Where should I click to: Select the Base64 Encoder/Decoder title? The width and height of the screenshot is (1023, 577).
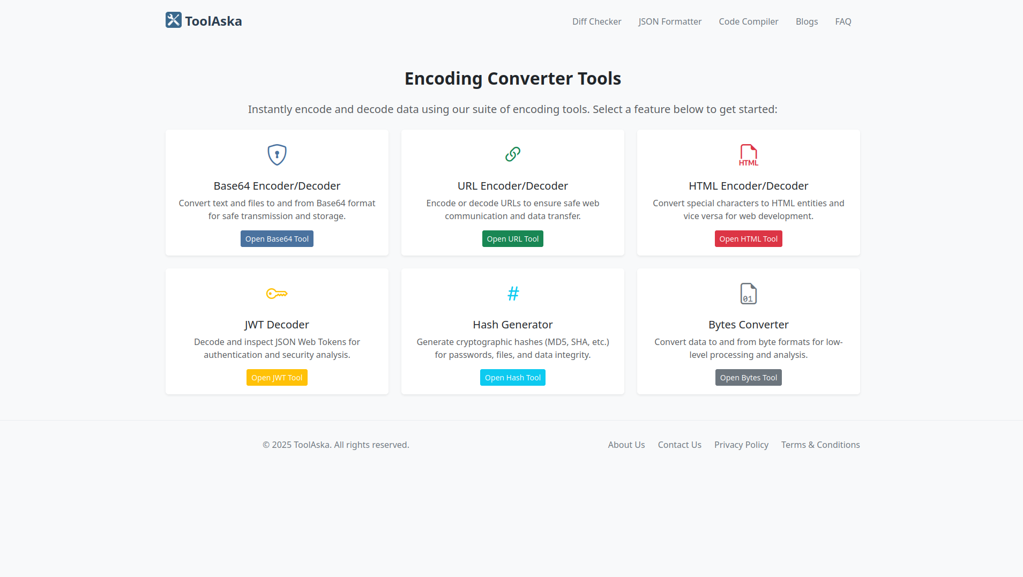(x=277, y=186)
